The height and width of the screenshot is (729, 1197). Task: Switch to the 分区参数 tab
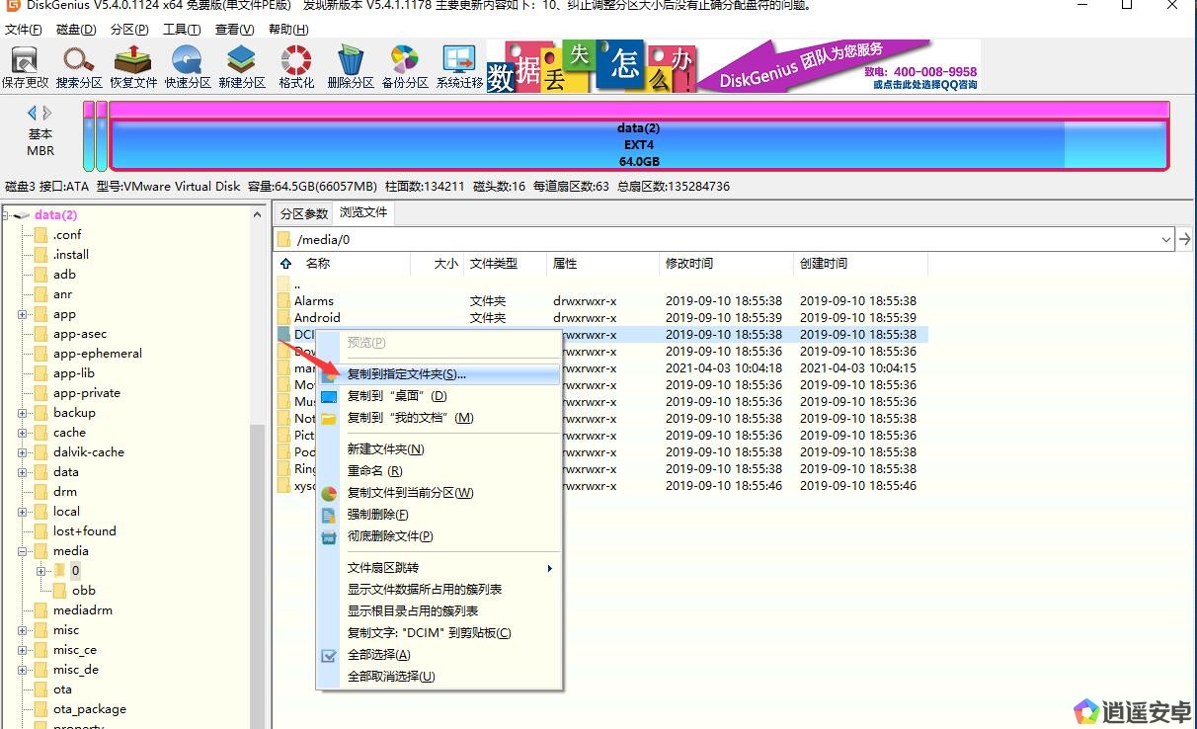pyautogui.click(x=303, y=213)
